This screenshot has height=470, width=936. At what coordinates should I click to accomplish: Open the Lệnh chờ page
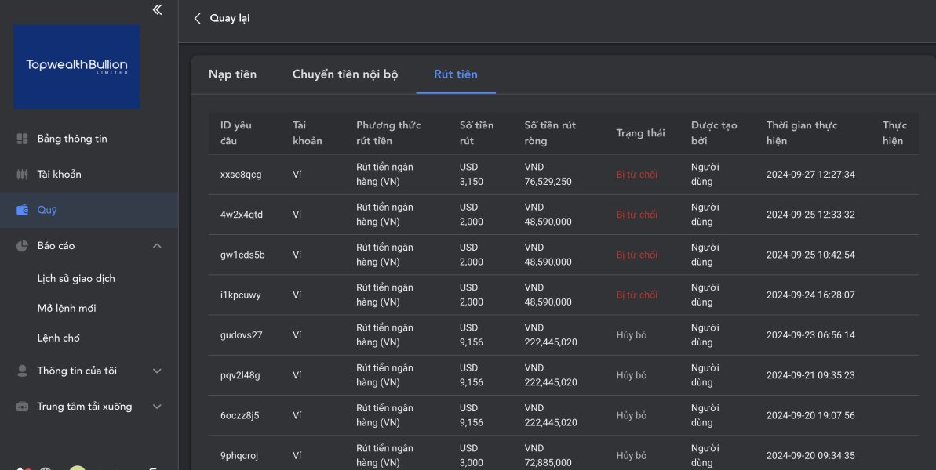tap(59, 338)
